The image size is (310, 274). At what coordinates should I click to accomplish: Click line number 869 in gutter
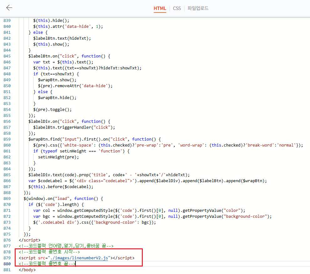(x=7, y=199)
